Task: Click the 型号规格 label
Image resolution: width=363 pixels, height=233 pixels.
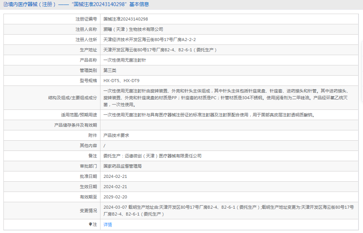Action: tap(88, 81)
